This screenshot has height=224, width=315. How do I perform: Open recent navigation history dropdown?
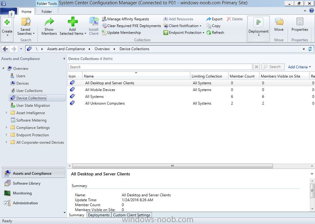(x=21, y=49)
